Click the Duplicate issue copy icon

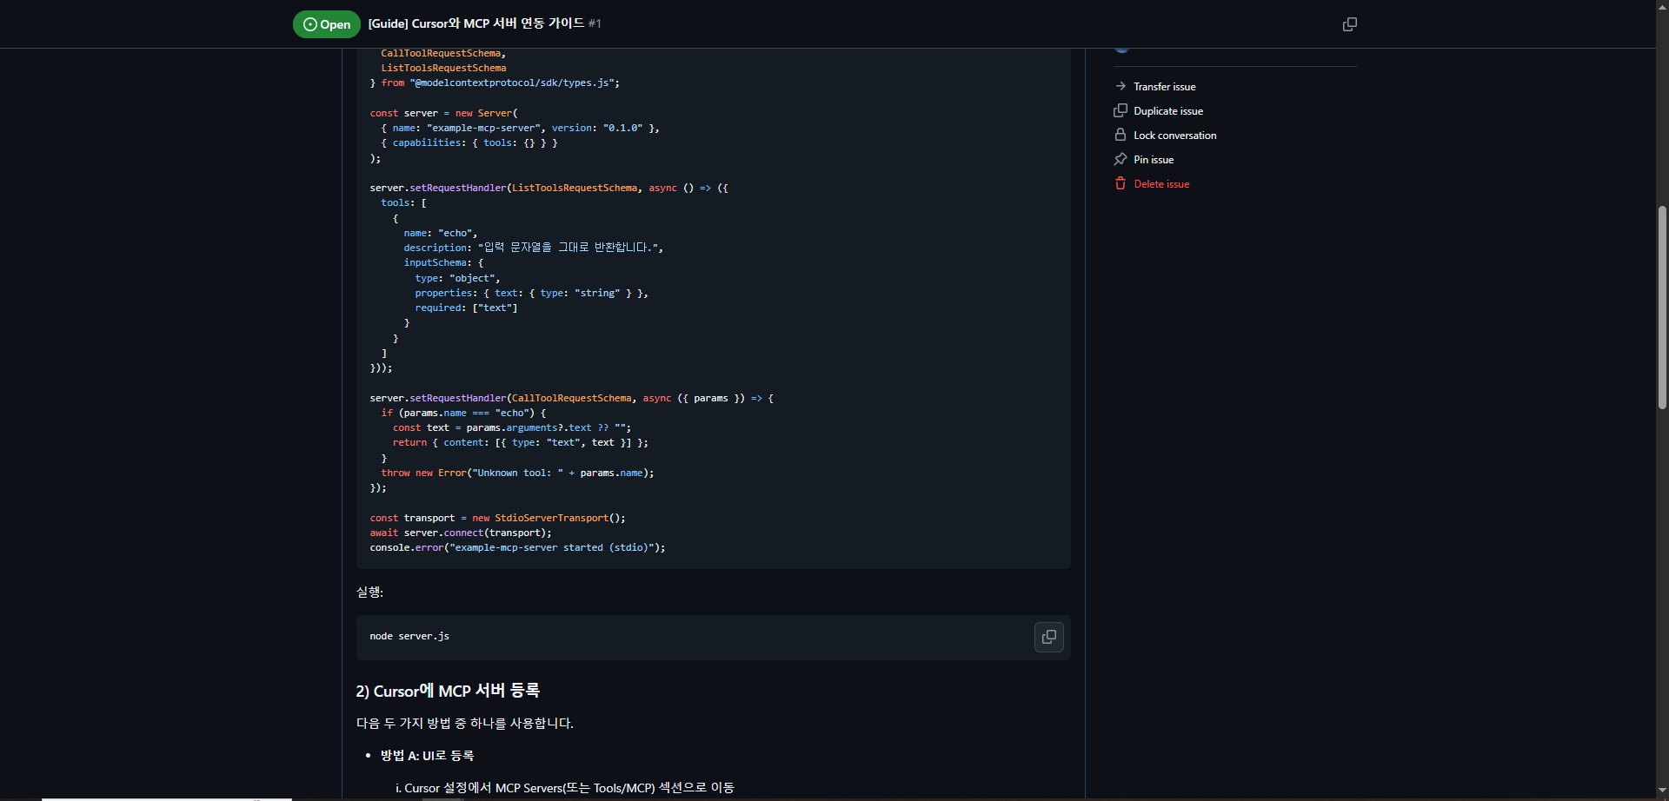1120,110
